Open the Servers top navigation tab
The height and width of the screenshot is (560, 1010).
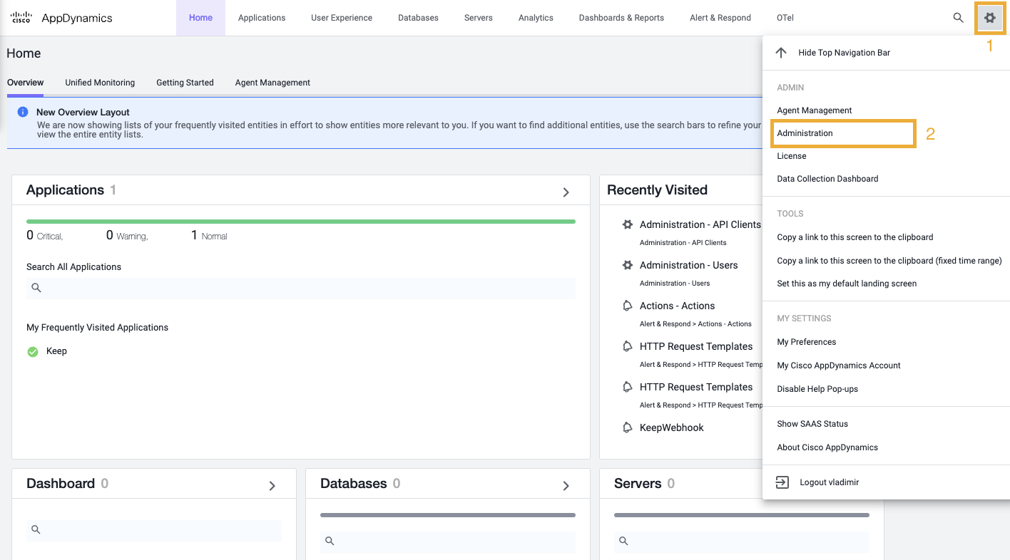(x=478, y=18)
